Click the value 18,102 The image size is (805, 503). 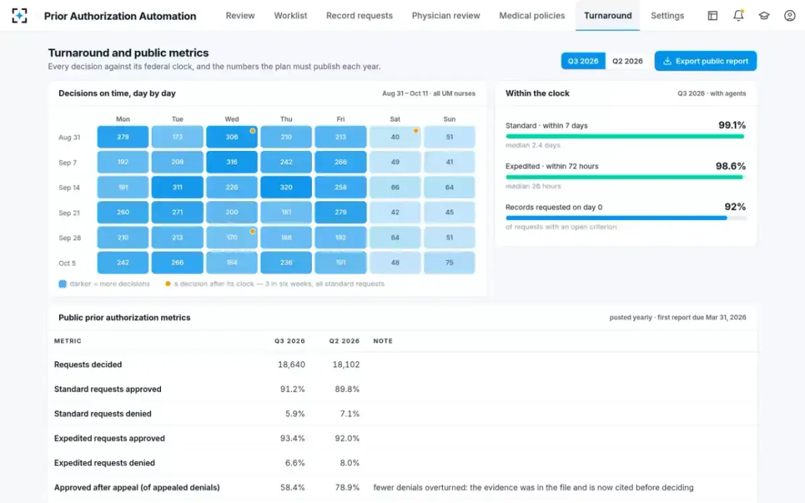click(346, 365)
